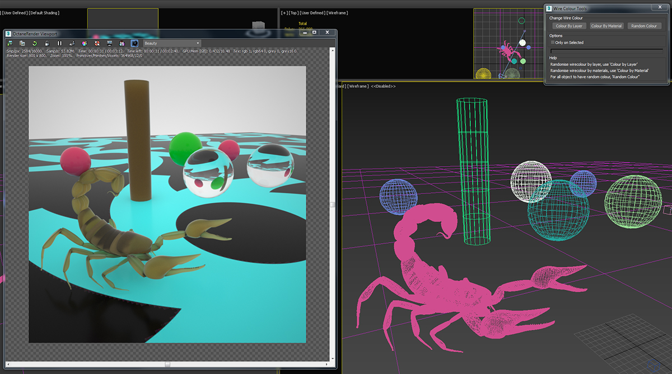
Task: Click the Octane viewport horizontal scrollbar
Action: tap(167, 364)
